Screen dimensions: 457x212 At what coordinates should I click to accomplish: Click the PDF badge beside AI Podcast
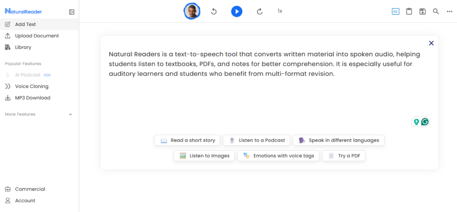(x=47, y=75)
